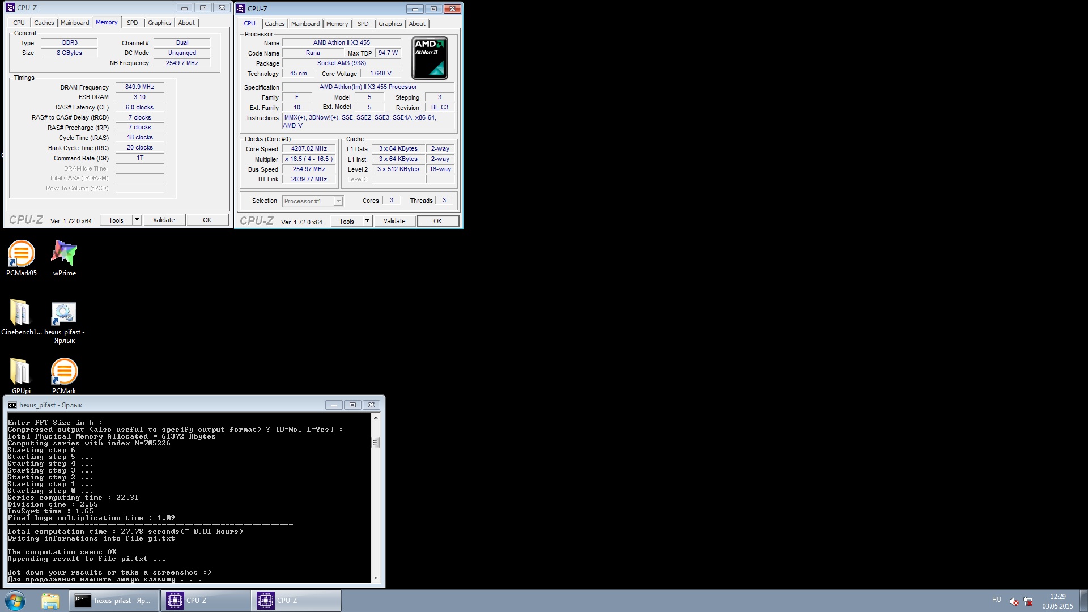The width and height of the screenshot is (1088, 612).
Task: Click the Core Speed value 4207.02 MHz
Action: click(309, 148)
